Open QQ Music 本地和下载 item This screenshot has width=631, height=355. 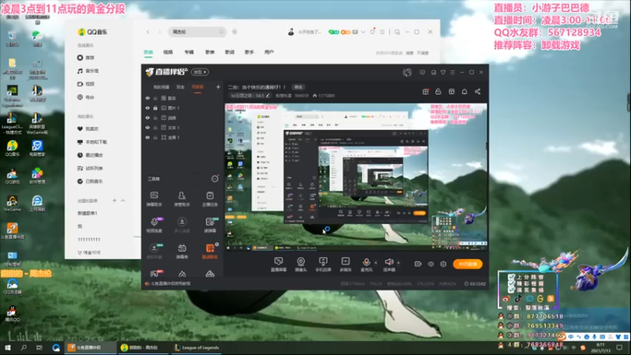click(92, 142)
